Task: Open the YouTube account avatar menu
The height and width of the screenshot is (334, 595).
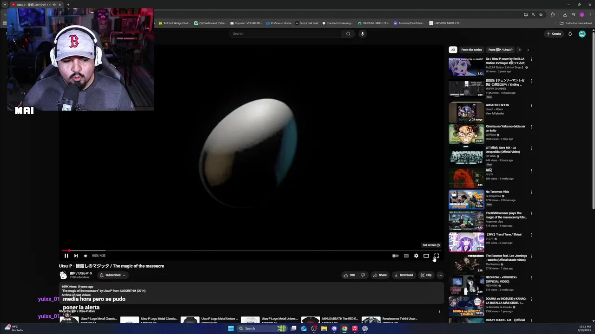Action: (x=582, y=34)
